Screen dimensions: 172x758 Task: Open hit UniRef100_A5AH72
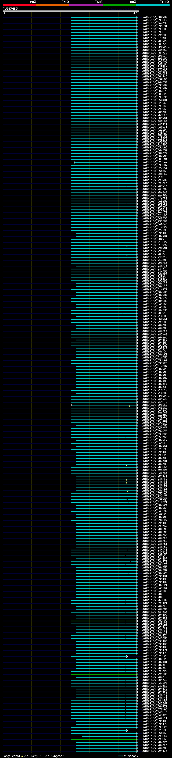click(154, 53)
